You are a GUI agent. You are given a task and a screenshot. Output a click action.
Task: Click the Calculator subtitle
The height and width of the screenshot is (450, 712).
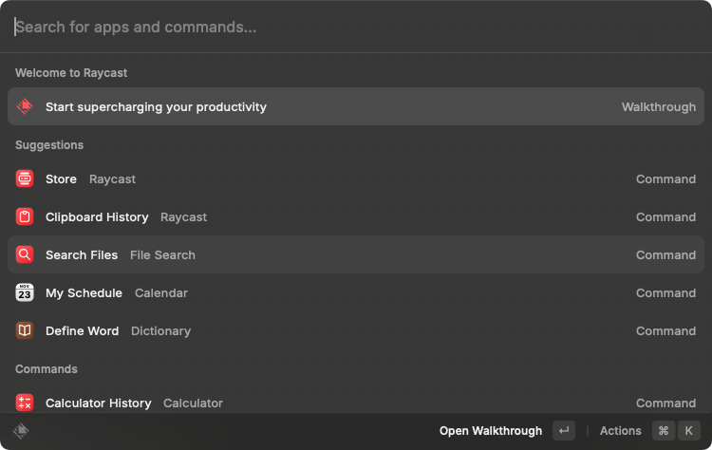193,403
